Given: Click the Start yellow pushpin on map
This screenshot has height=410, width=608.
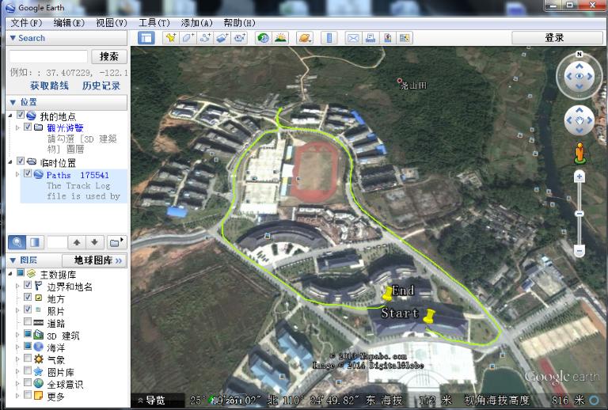Looking at the screenshot, I should pos(429,317).
